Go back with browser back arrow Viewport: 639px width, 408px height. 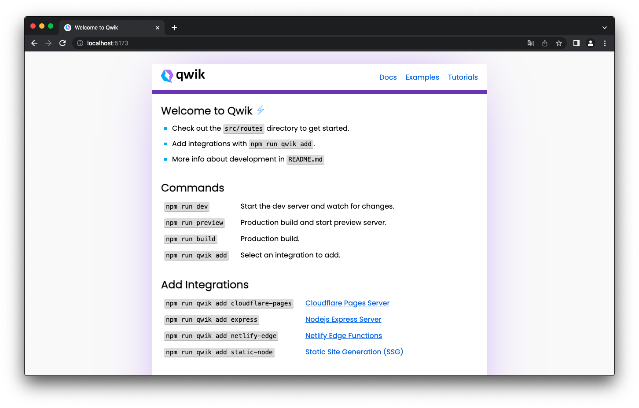coord(34,43)
